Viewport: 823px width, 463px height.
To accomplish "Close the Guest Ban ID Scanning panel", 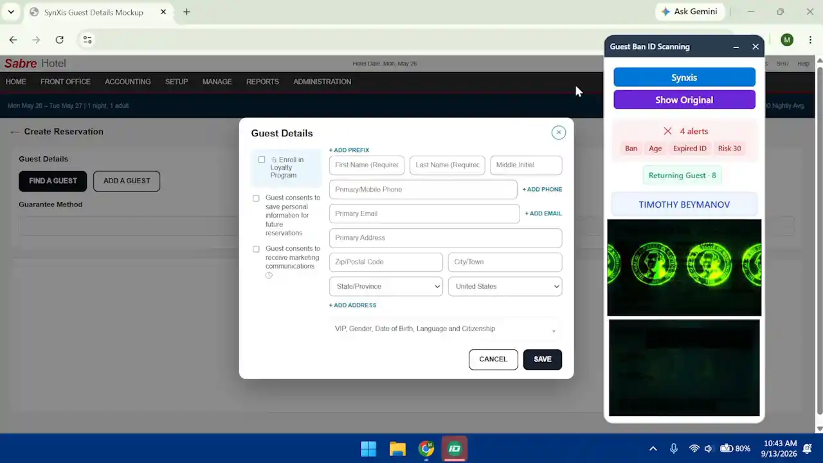I will [x=755, y=47].
